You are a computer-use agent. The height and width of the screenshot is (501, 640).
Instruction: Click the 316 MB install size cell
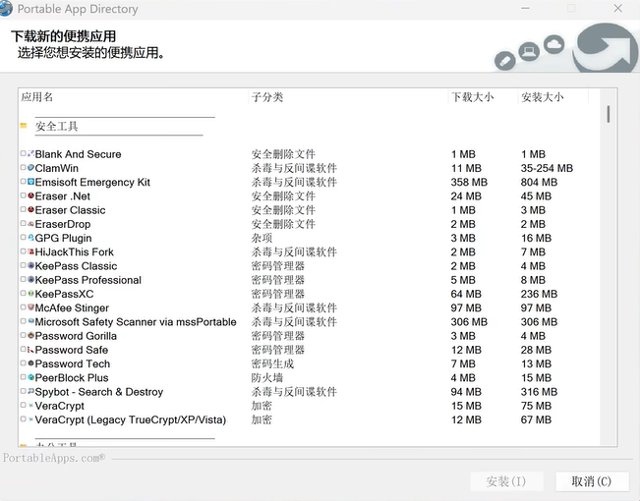(x=539, y=392)
